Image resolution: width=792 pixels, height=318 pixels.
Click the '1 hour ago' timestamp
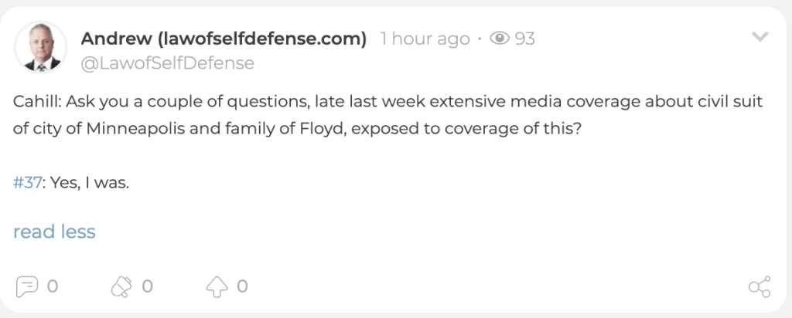[x=425, y=39]
